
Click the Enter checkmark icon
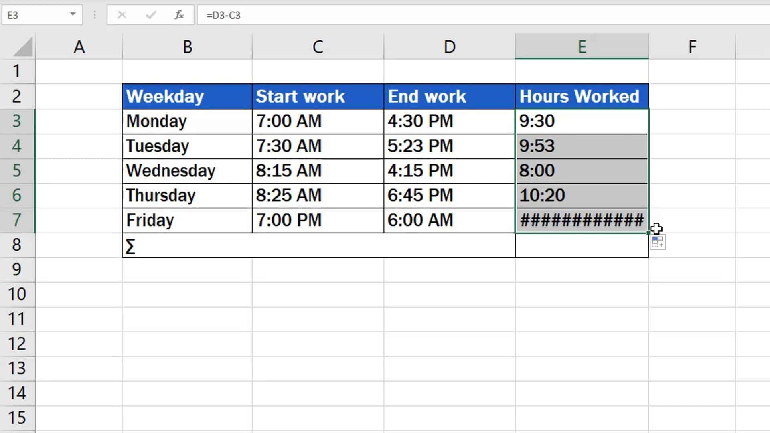(x=150, y=15)
